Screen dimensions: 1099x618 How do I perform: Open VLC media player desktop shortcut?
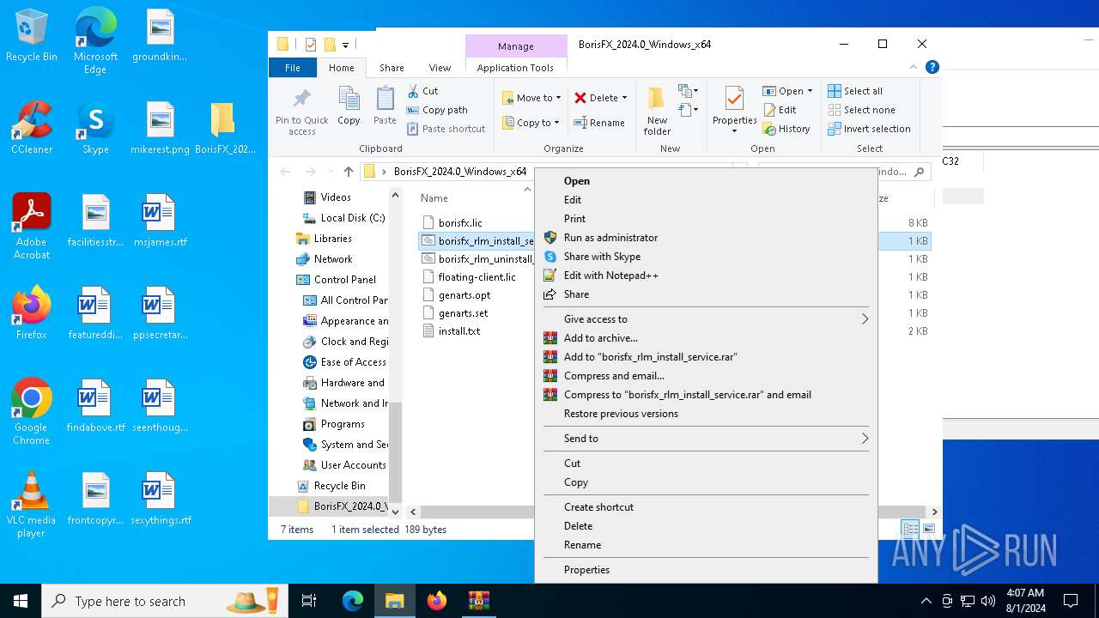tap(32, 505)
